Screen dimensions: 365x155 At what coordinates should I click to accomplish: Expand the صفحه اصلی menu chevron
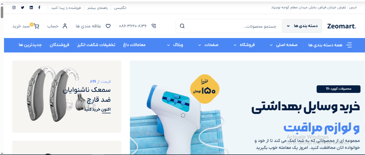coord(271,45)
